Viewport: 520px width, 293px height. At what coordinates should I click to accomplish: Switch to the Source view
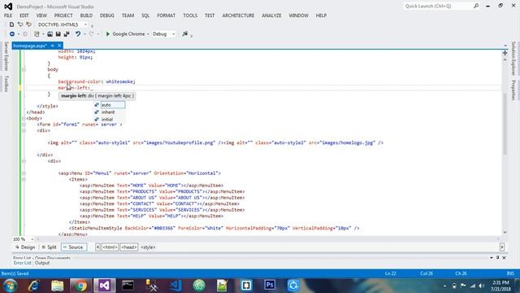tap(74, 247)
